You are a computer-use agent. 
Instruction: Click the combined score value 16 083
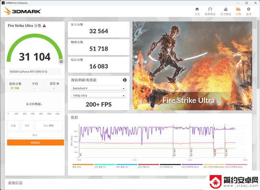99,66
